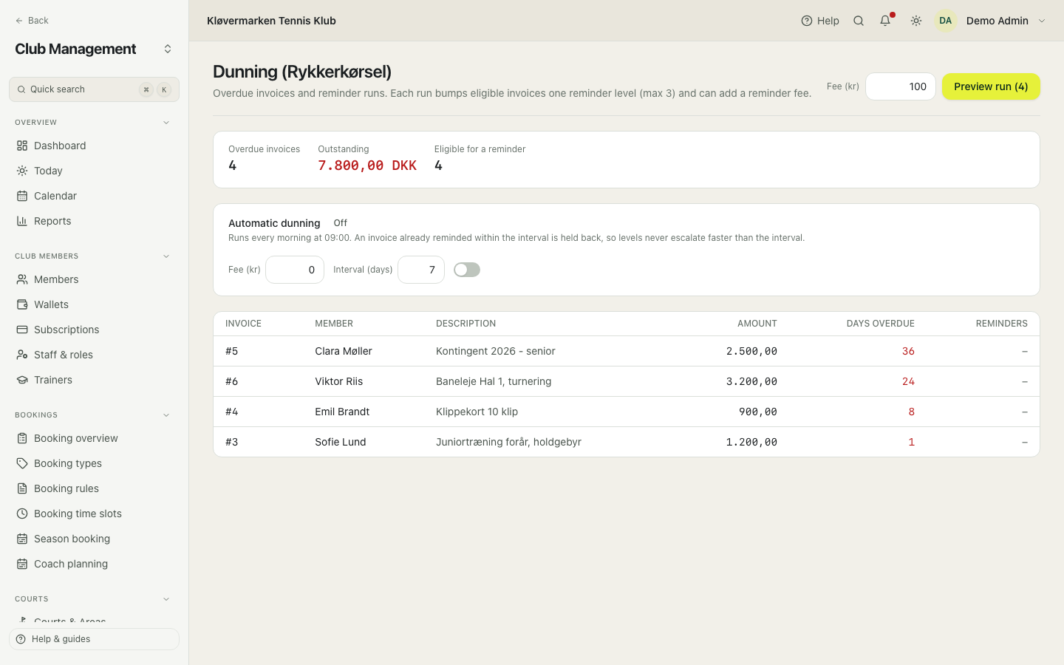Enable the Automatic dunning switch
The image size is (1064, 665).
click(x=467, y=270)
